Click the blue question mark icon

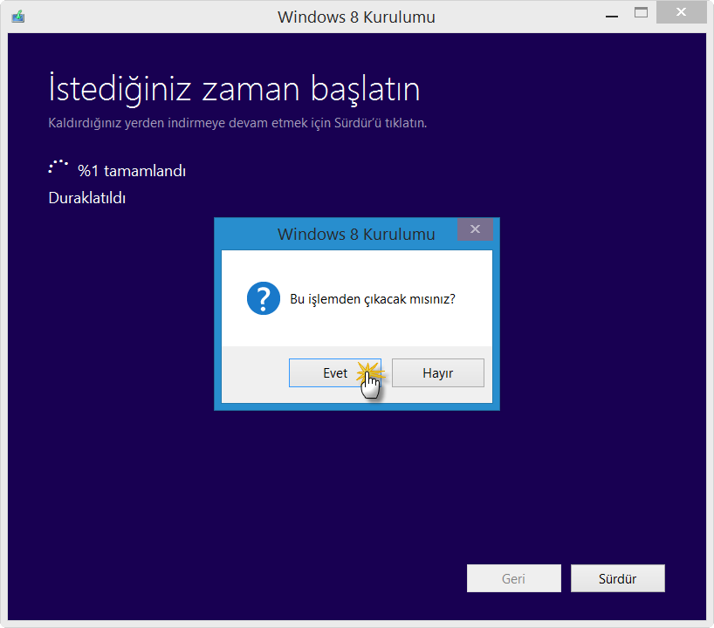pos(264,298)
